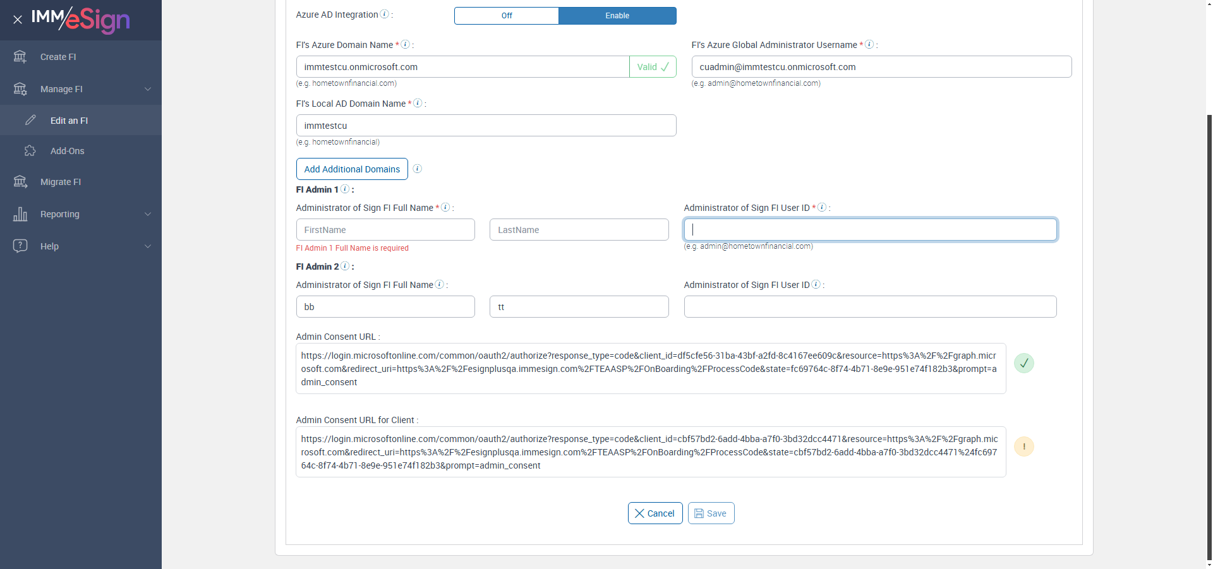The width and height of the screenshot is (1213, 569).
Task: Click the Azure AD Integration info icon
Action: click(x=384, y=15)
